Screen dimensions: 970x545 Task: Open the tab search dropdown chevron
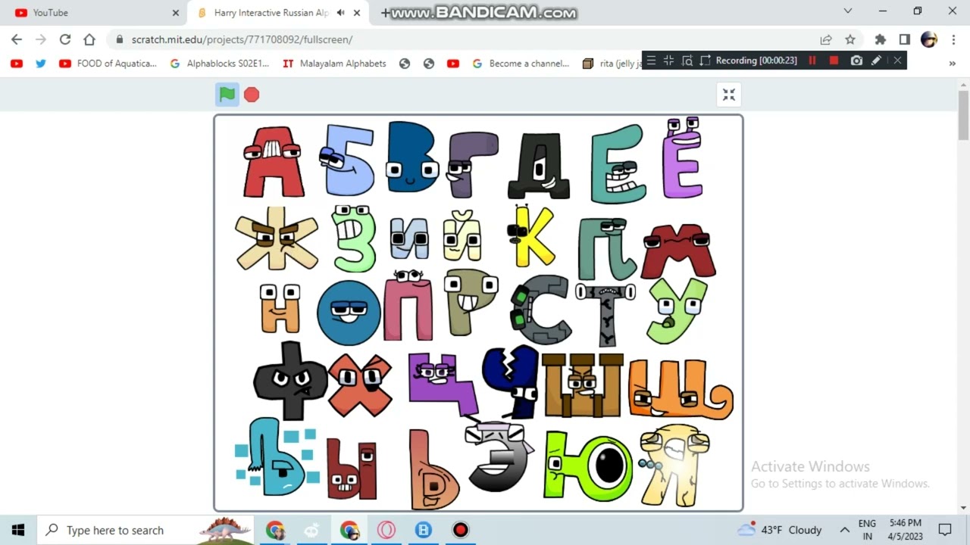[848, 11]
